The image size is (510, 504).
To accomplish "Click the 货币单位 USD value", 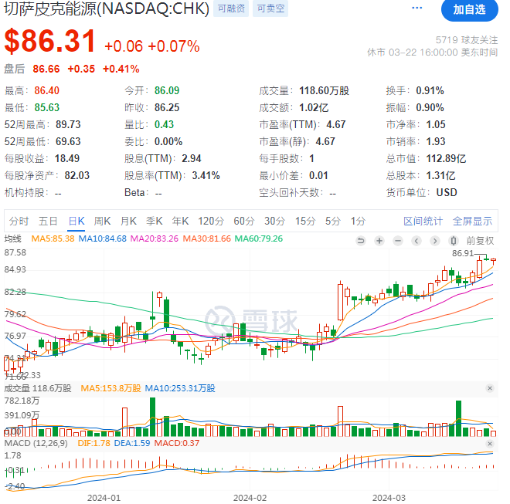I will pyautogui.click(x=447, y=193).
